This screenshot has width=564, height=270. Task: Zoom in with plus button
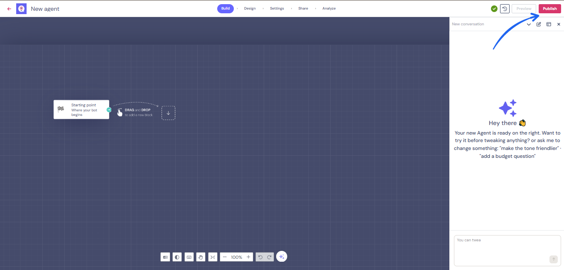click(x=248, y=257)
